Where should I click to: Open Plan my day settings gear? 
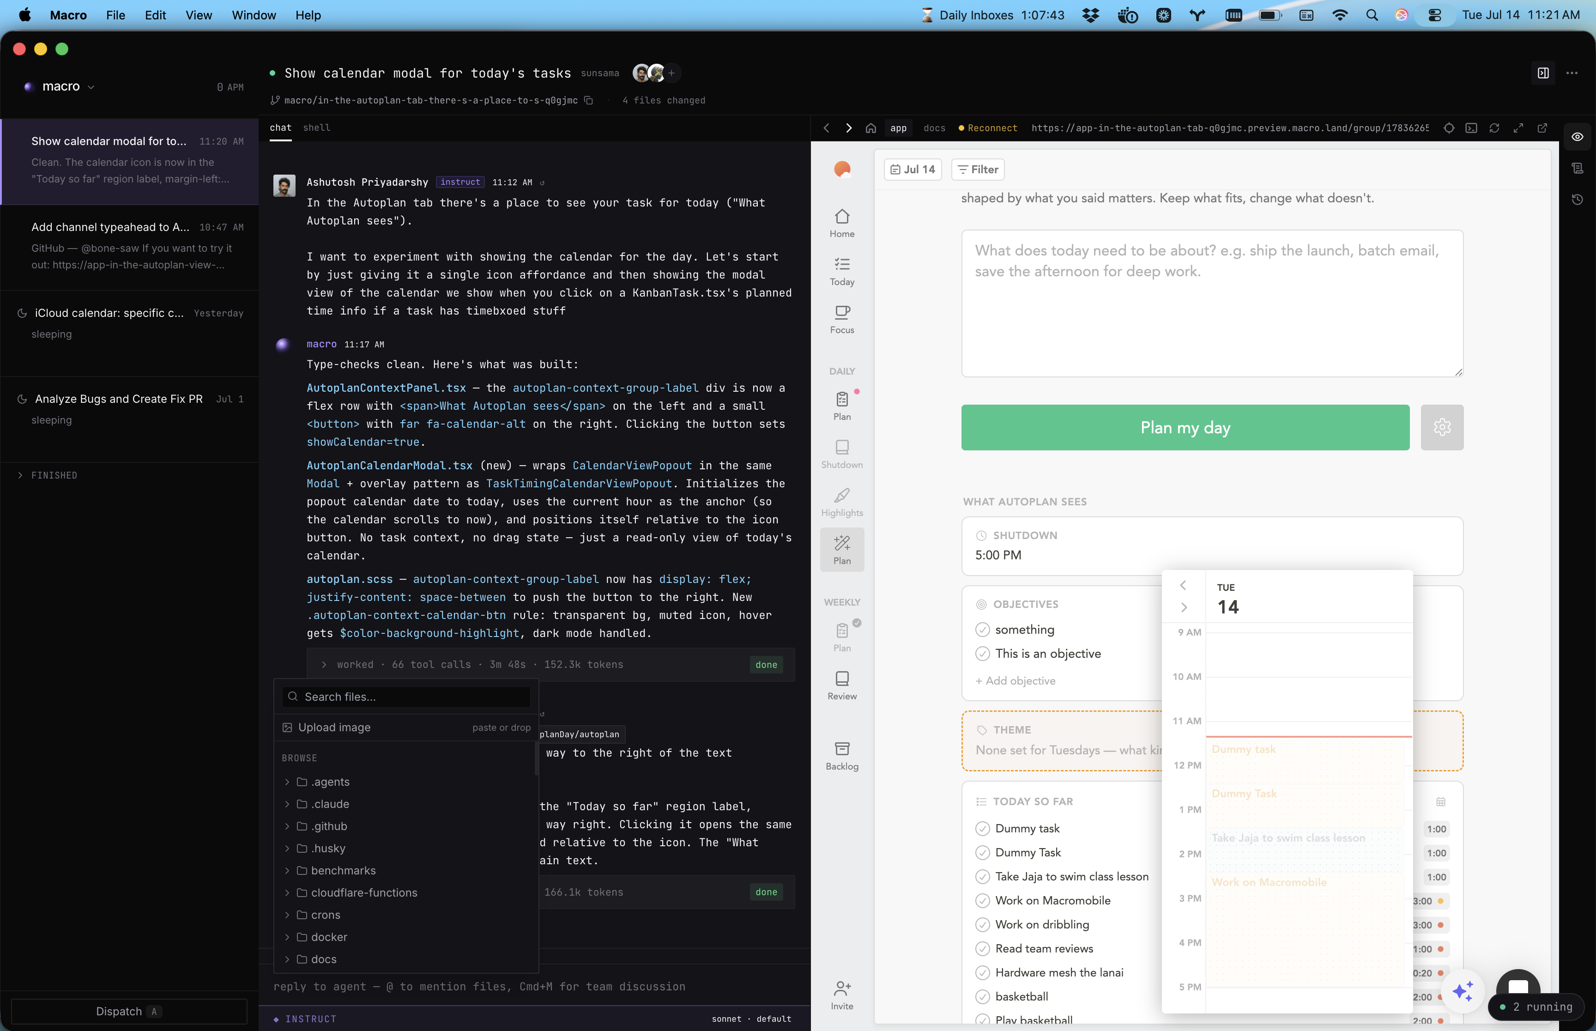point(1442,427)
